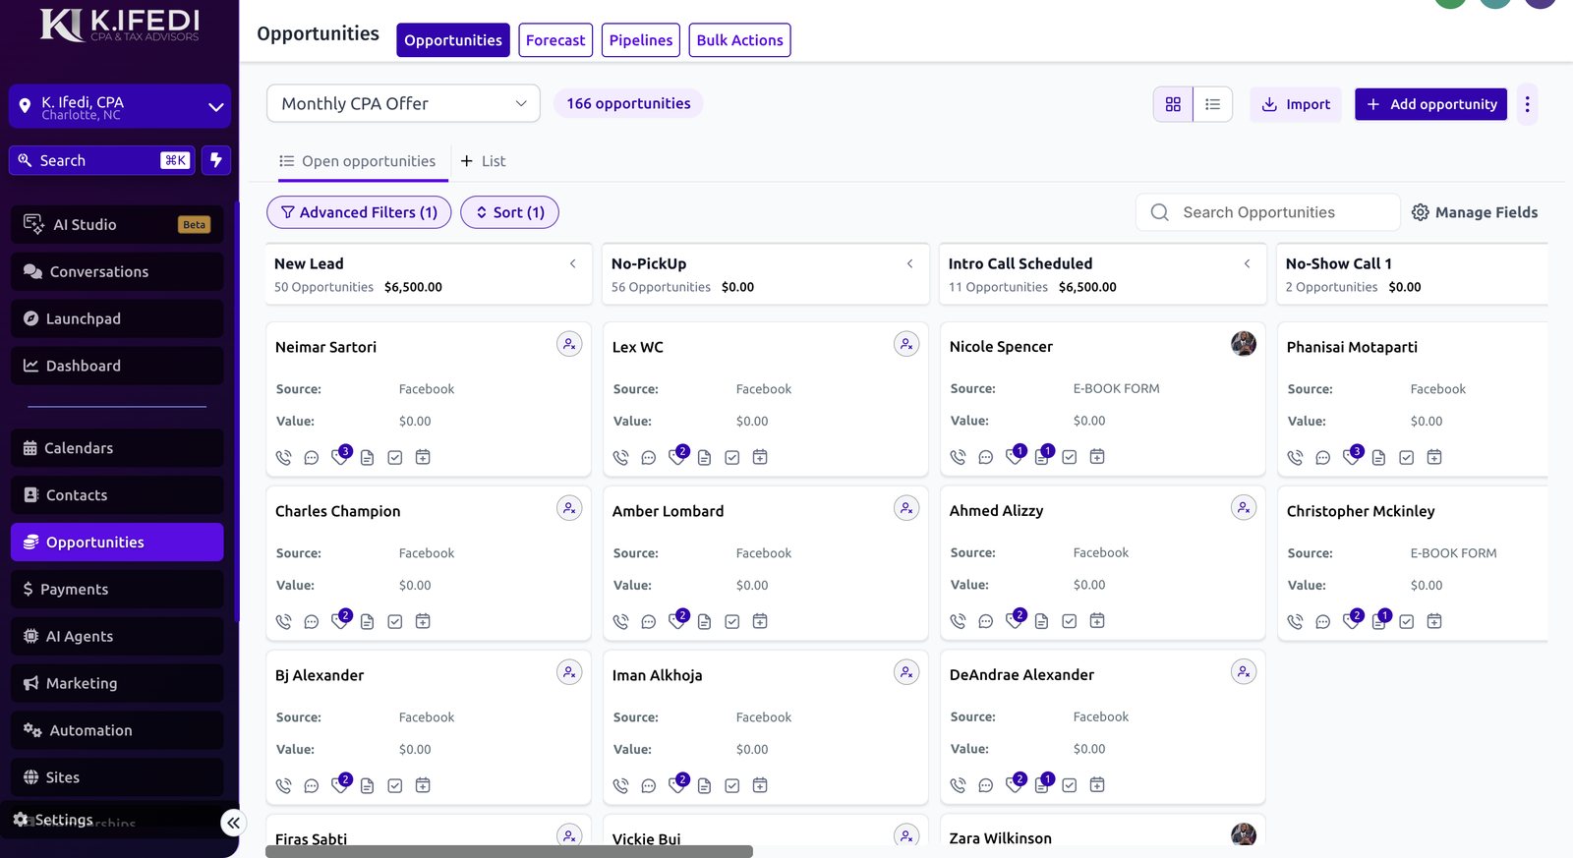Click tags icon on Lex WC card
Viewport: 1573px width, 858px height.
[677, 456]
